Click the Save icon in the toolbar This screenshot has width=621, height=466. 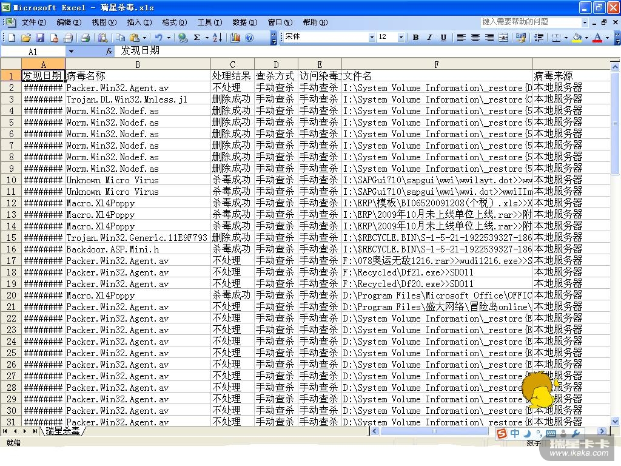pyautogui.click(x=40, y=38)
